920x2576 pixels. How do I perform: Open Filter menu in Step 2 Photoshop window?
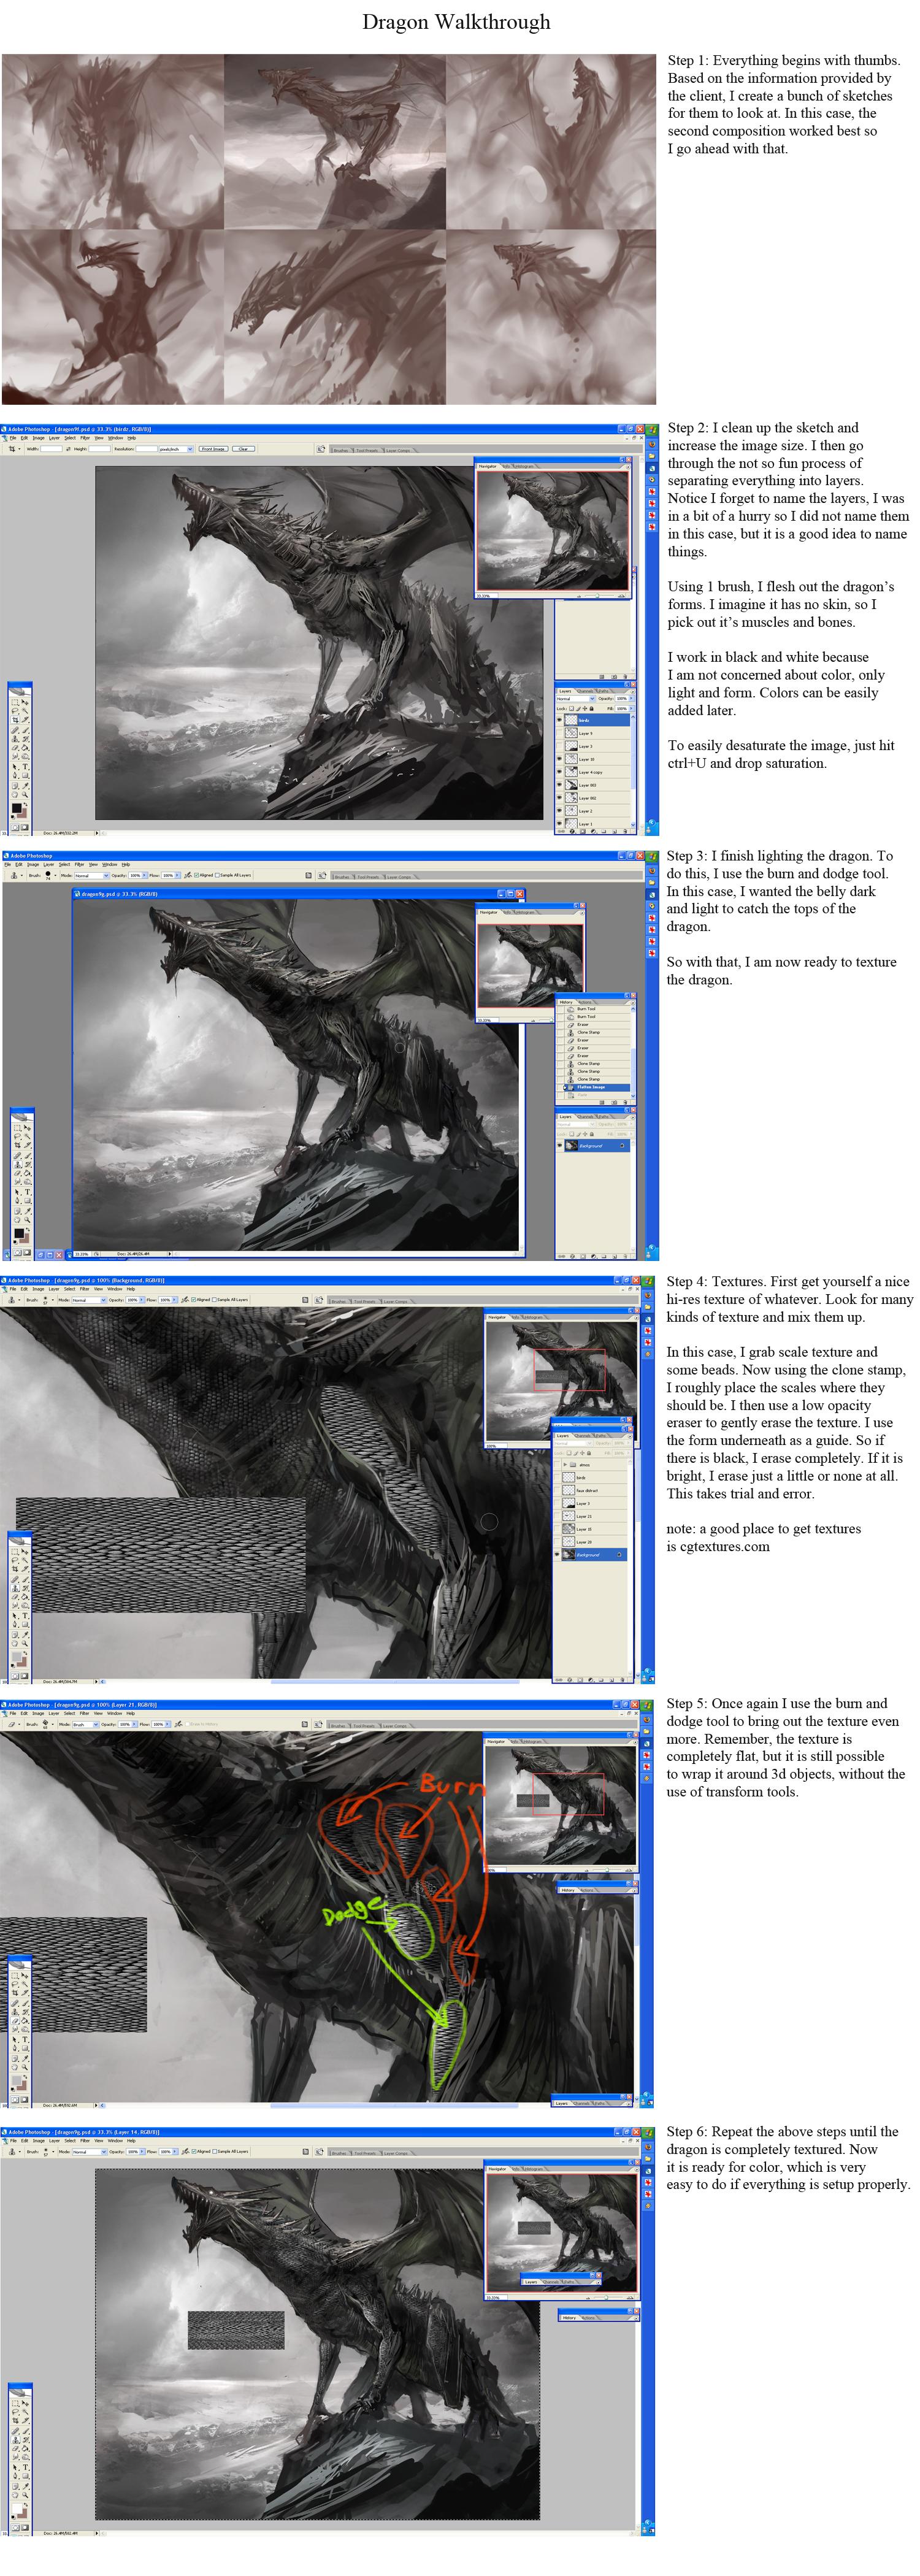click(85, 439)
